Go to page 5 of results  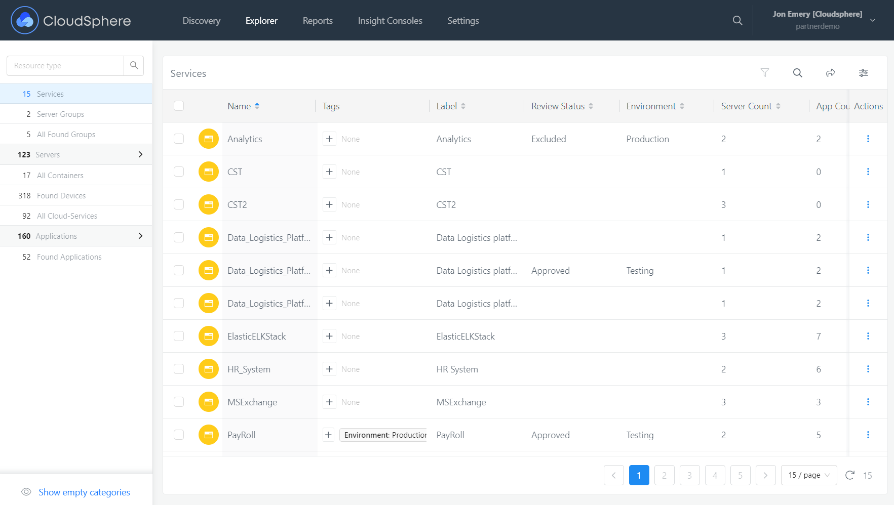[x=740, y=475]
